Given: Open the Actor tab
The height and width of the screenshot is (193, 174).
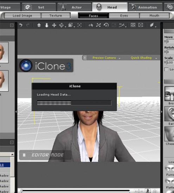Looking at the screenshot, I should pos(74,7).
